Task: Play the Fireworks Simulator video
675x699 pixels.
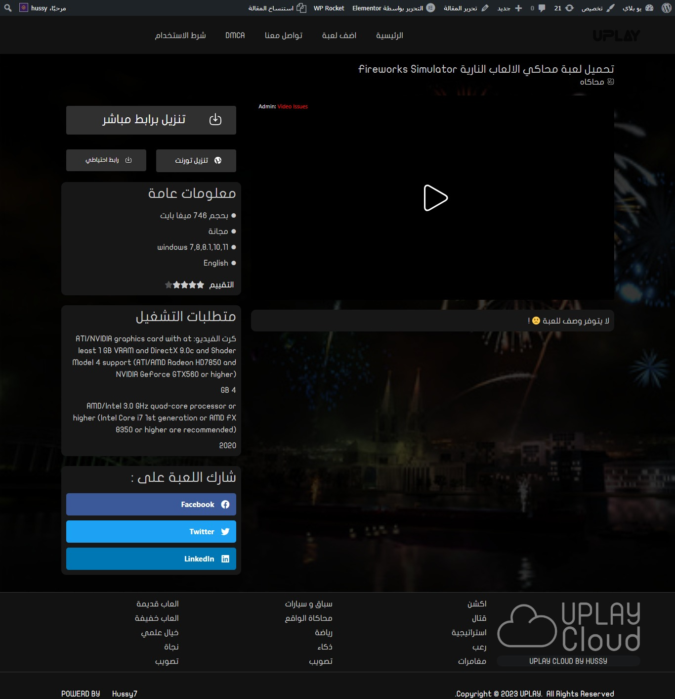Action: (435, 198)
